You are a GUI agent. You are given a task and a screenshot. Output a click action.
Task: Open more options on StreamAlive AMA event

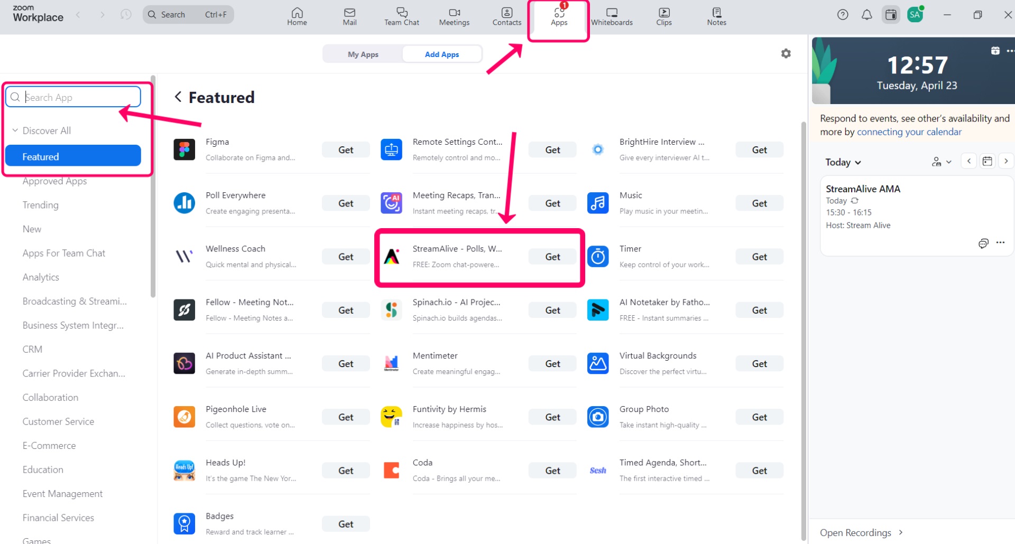1000,242
